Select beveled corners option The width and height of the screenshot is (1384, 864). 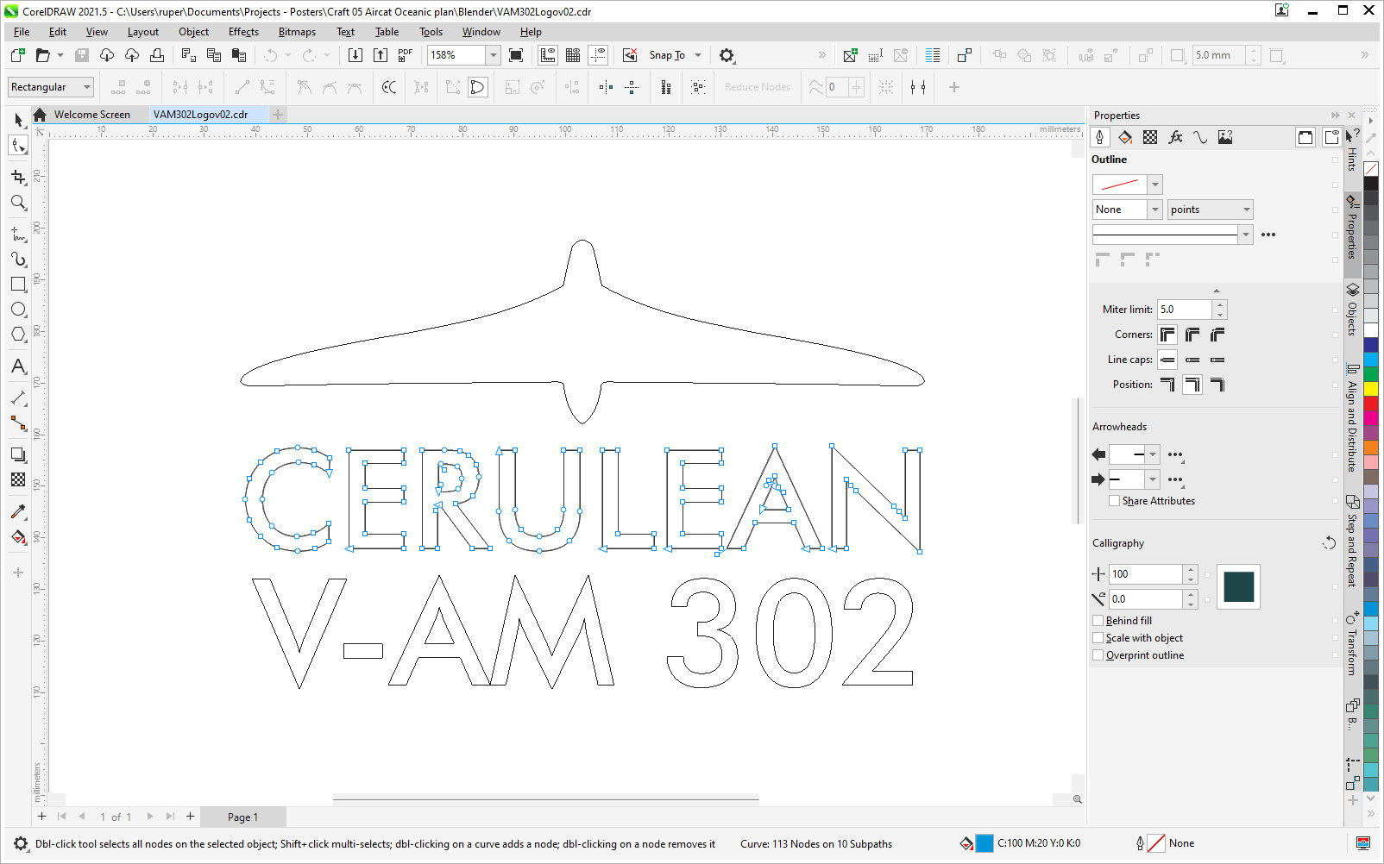click(x=1217, y=335)
